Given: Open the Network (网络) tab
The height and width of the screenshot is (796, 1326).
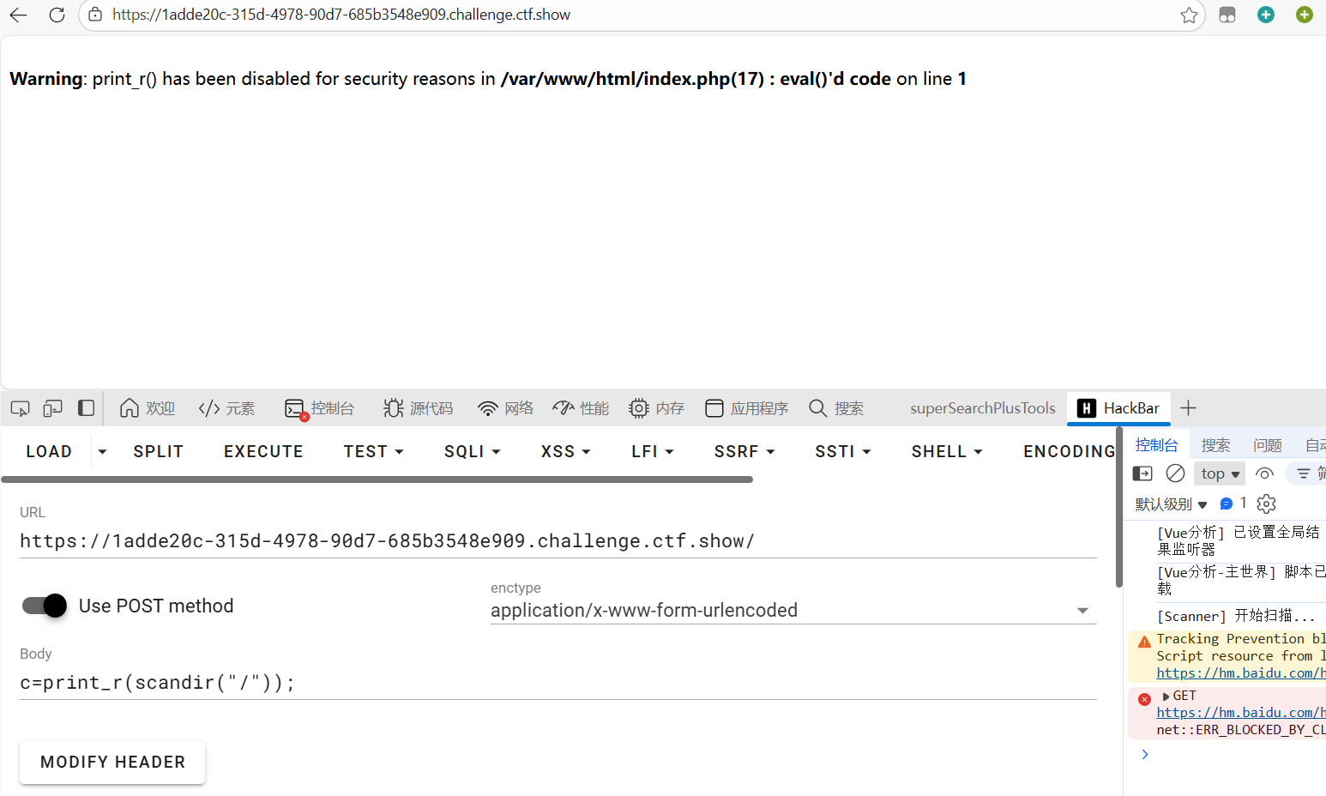Looking at the screenshot, I should [506, 408].
